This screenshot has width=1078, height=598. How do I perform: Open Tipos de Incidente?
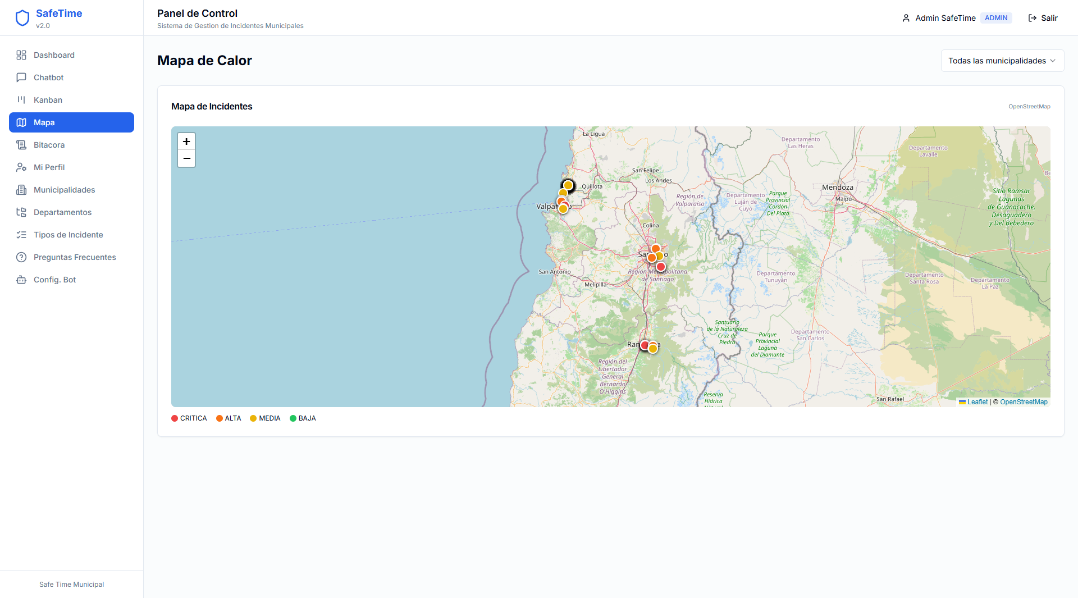tap(71, 235)
